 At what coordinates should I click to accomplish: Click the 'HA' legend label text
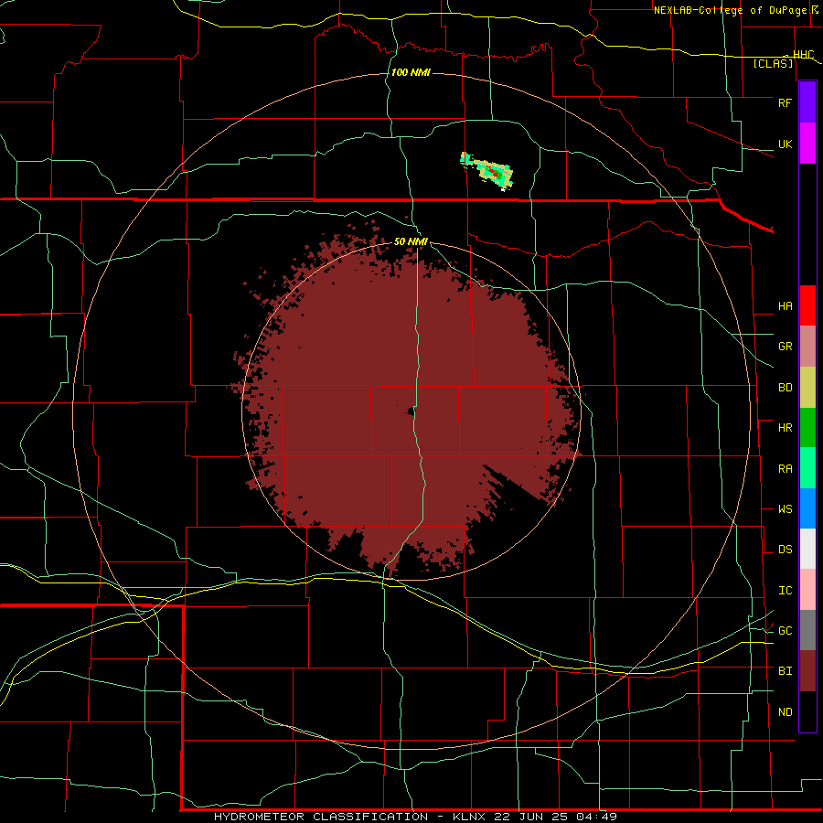785,306
